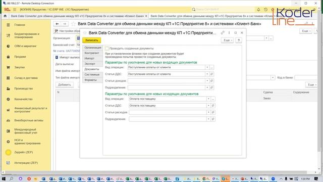Click the horizontal scrollbar at bottom
323x182 pixels.
click(156, 172)
